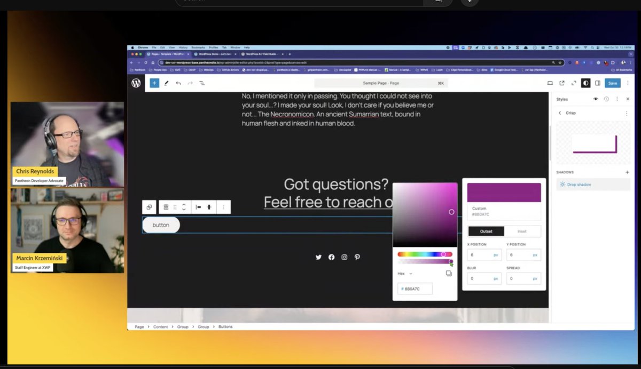This screenshot has height=369, width=641.
Task: Open the Chrome Bookmarks menu
Action: point(198,47)
